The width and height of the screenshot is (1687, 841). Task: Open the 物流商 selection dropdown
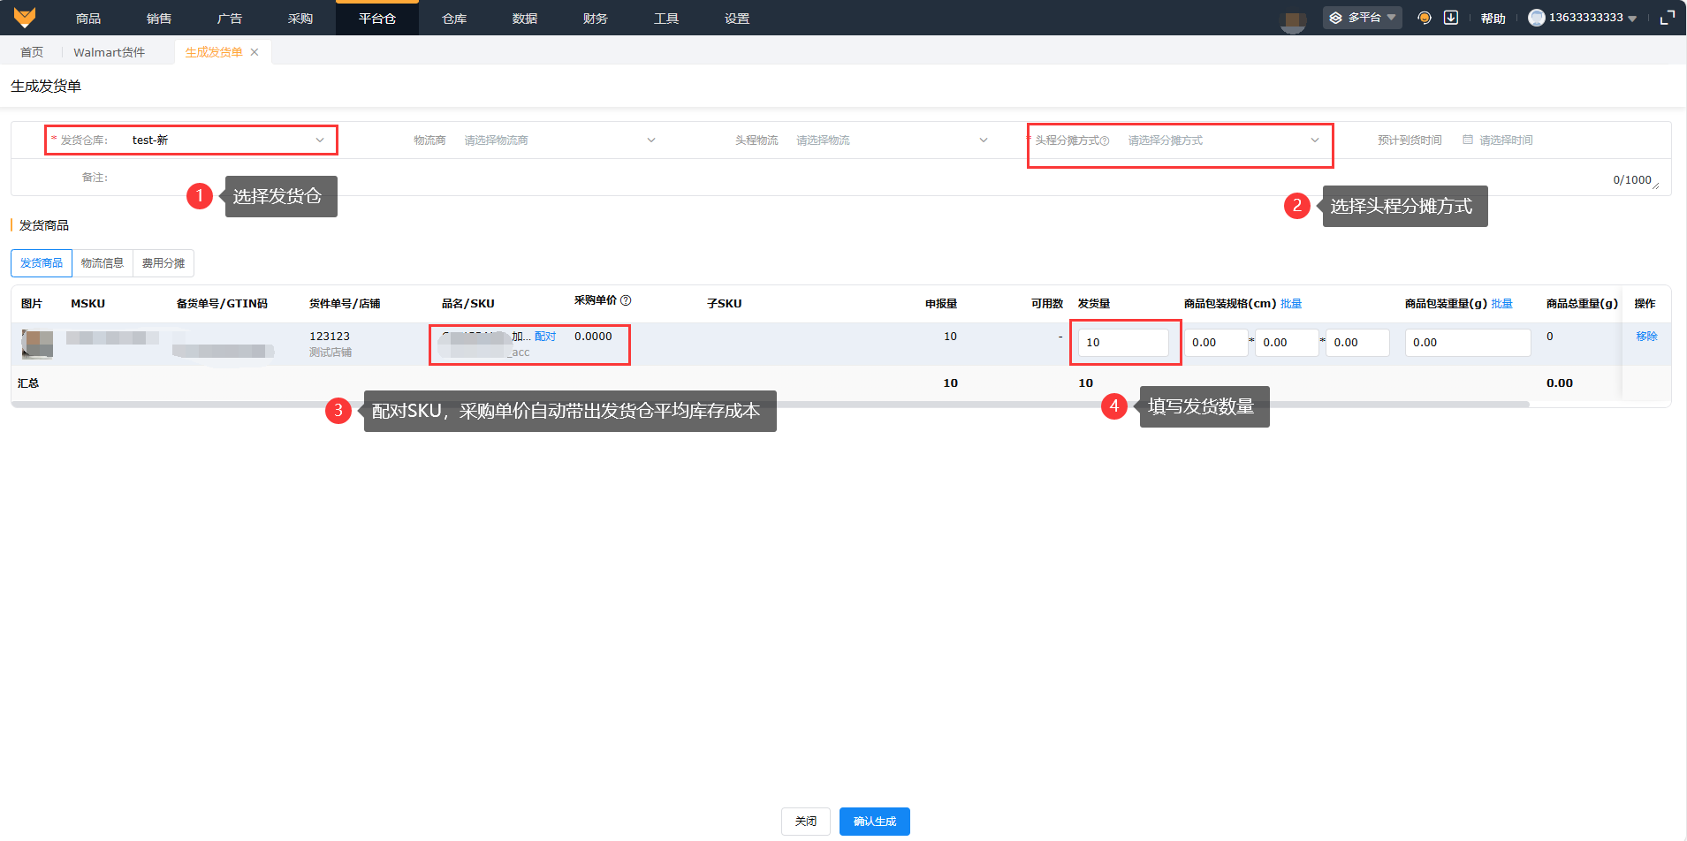(559, 140)
